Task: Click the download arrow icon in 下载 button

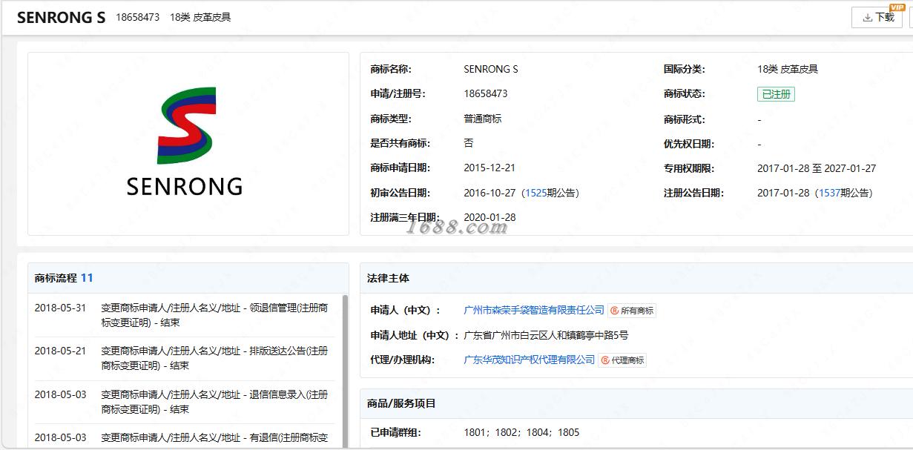Action: click(866, 17)
